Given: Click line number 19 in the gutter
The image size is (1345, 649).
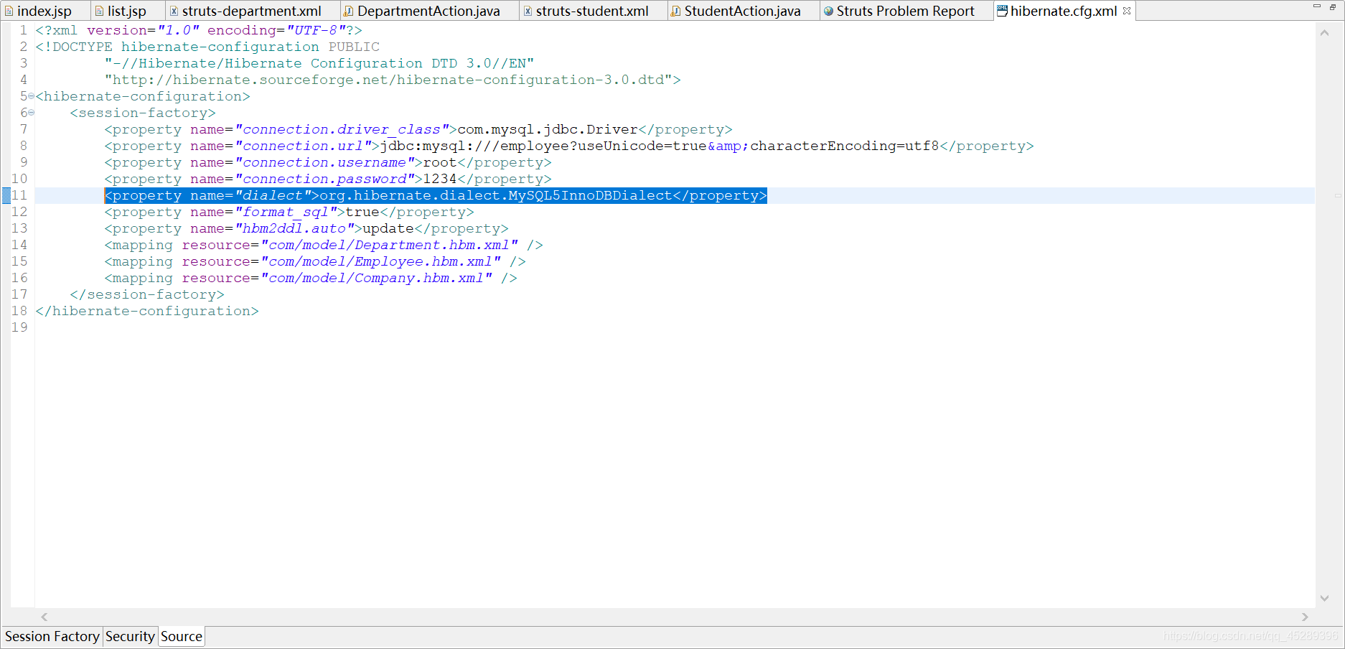Looking at the screenshot, I should (x=19, y=327).
